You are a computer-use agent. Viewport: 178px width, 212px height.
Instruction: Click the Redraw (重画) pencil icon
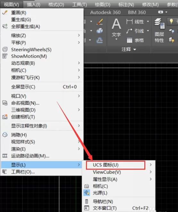[x=5, y=13]
